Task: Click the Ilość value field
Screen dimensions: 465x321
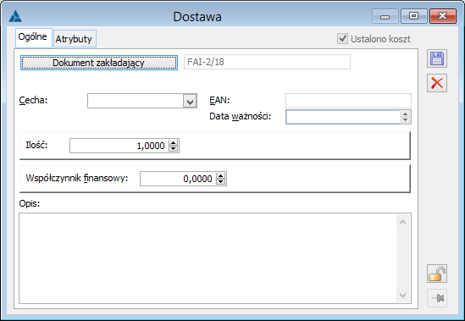Action: point(119,146)
